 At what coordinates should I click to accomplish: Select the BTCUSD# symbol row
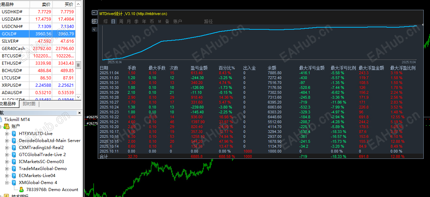click(38, 56)
